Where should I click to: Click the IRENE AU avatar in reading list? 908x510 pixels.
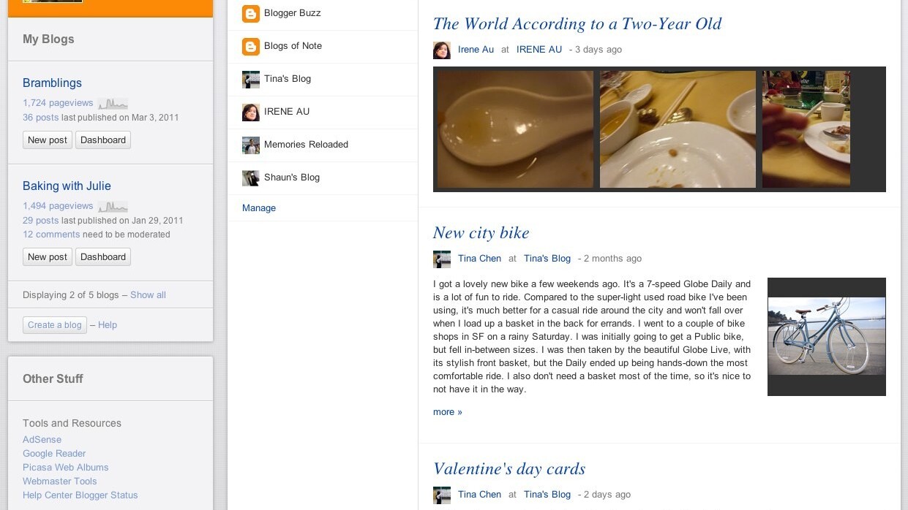click(x=251, y=113)
